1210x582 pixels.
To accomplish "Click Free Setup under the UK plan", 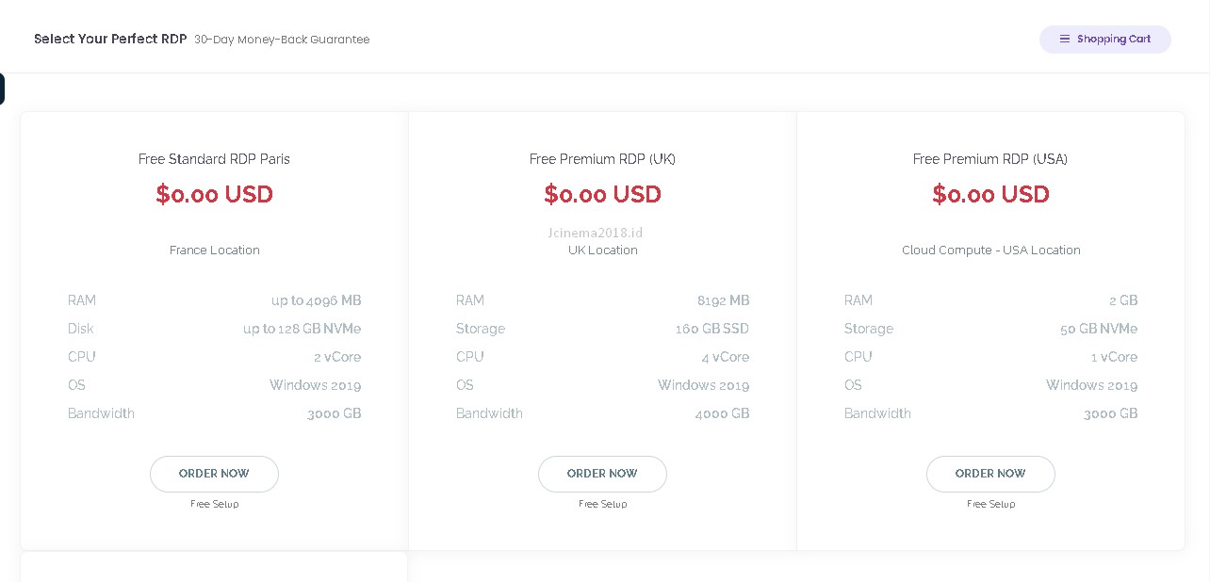I will pyautogui.click(x=602, y=505).
